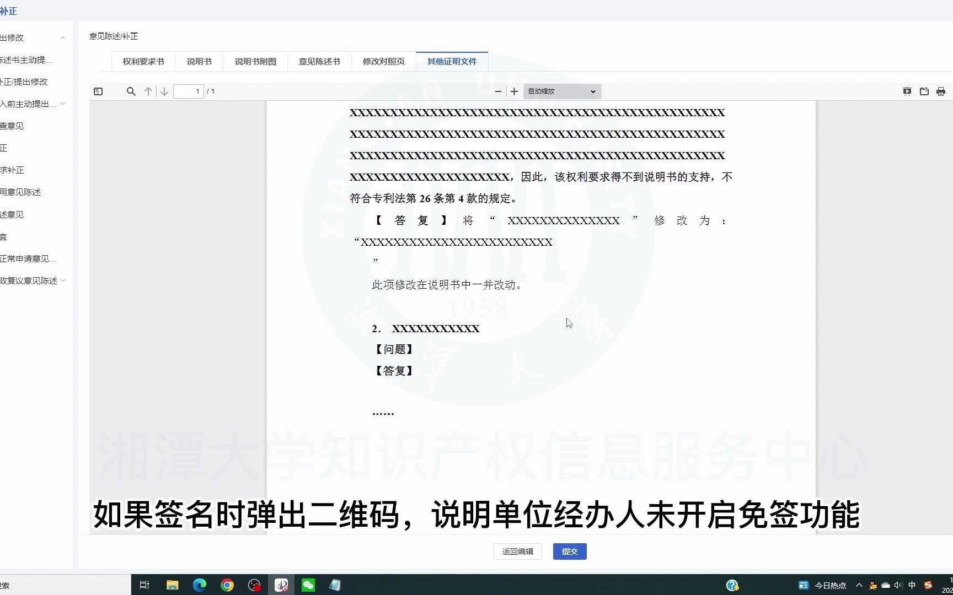Click 【答复】 text under item 2
953x595 pixels.
(x=394, y=371)
